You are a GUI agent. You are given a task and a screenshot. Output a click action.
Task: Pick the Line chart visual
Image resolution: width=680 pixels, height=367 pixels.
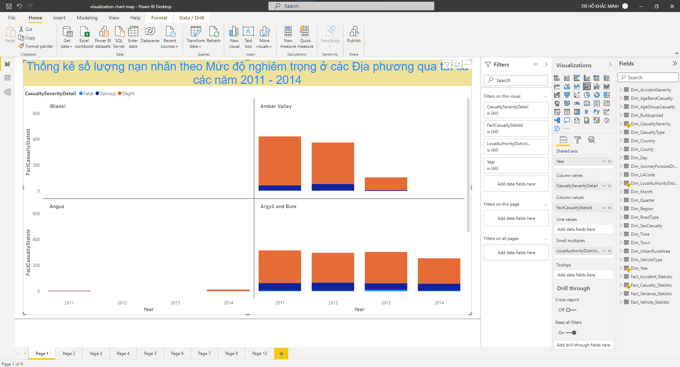[557, 86]
